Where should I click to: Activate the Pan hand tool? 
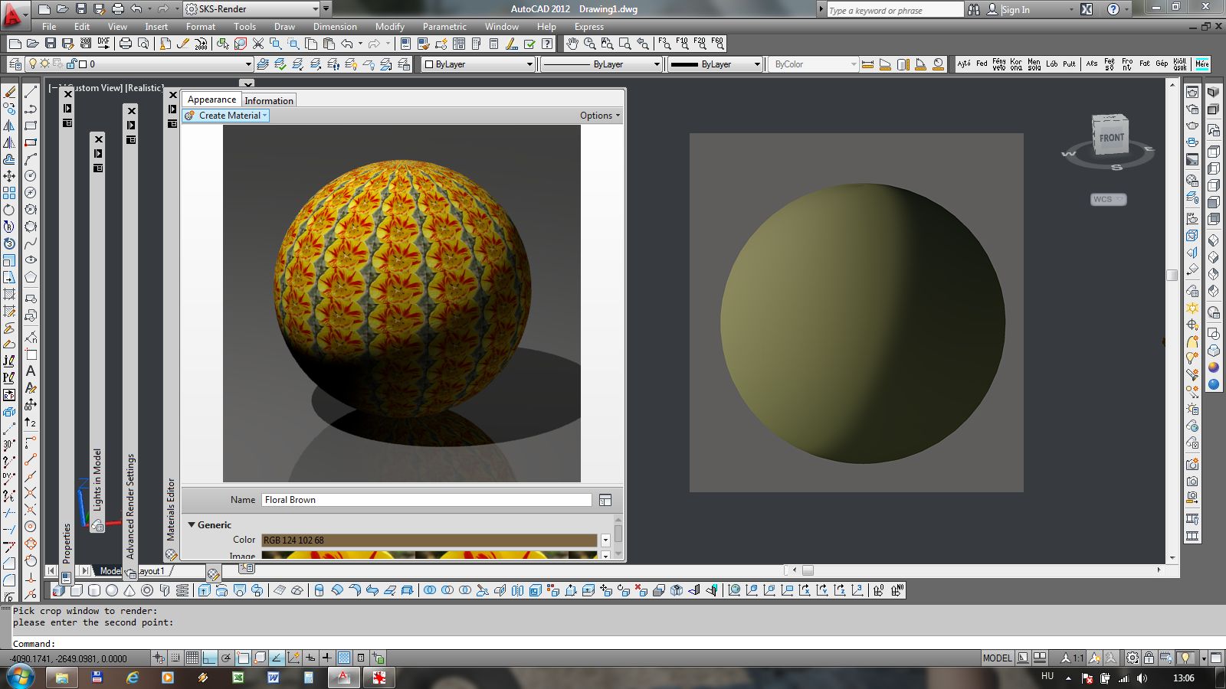tap(572, 44)
